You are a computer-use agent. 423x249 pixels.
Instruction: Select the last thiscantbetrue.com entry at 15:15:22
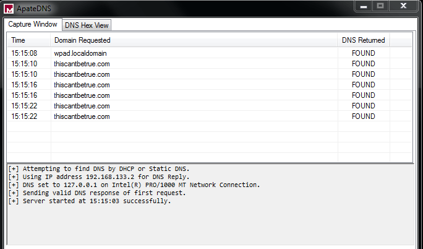(x=82, y=116)
